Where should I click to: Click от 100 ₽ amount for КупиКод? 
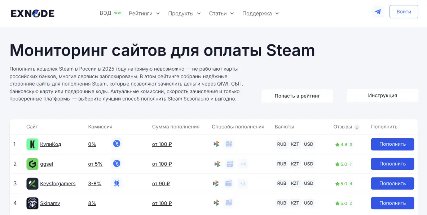162,144
